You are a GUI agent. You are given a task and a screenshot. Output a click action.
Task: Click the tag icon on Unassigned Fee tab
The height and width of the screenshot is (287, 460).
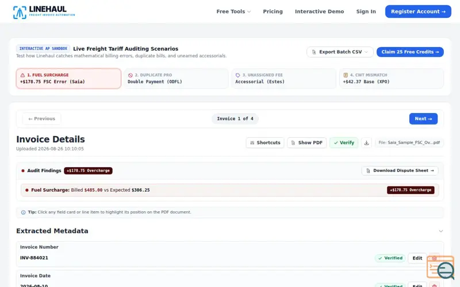tap(237, 75)
